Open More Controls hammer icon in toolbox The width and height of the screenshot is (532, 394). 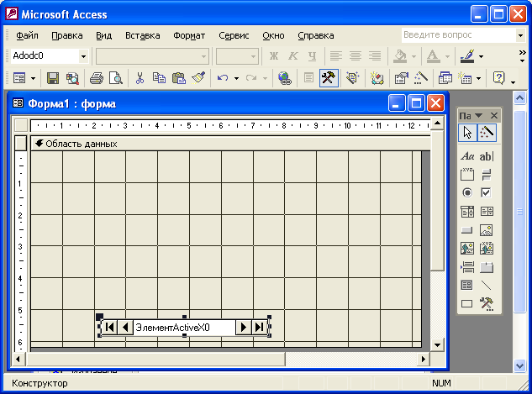(487, 303)
